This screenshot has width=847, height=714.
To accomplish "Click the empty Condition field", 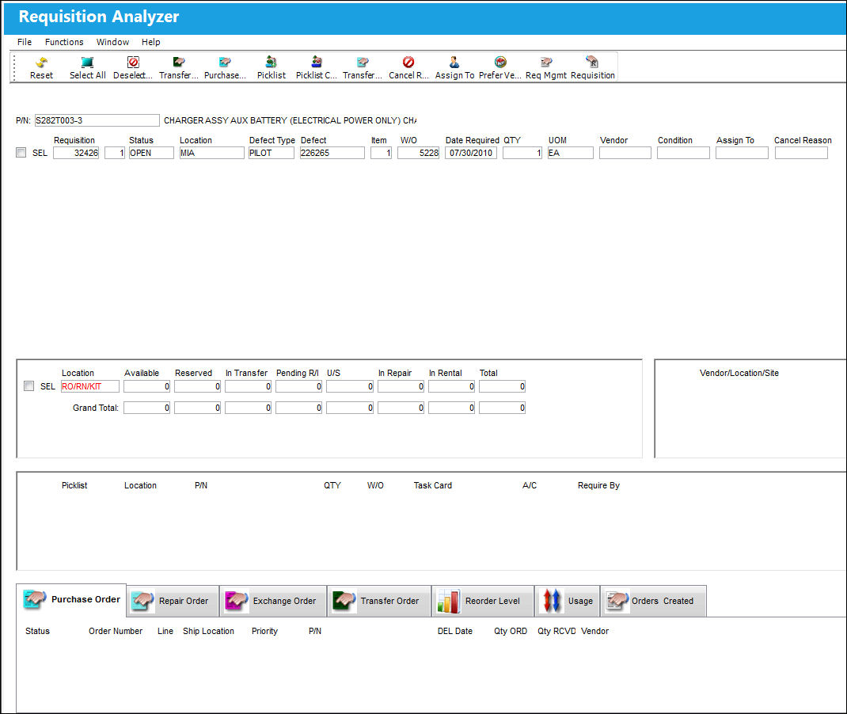I will pyautogui.click(x=683, y=153).
